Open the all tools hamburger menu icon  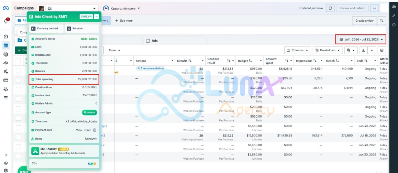click(6, 98)
